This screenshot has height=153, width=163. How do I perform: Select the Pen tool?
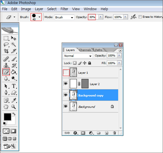coord(6,92)
